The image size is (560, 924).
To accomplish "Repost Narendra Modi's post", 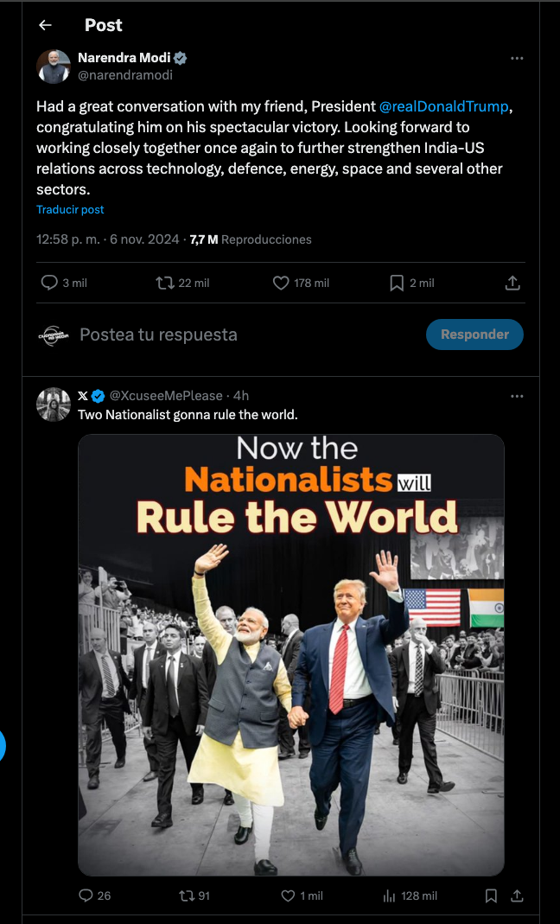I will click(165, 283).
